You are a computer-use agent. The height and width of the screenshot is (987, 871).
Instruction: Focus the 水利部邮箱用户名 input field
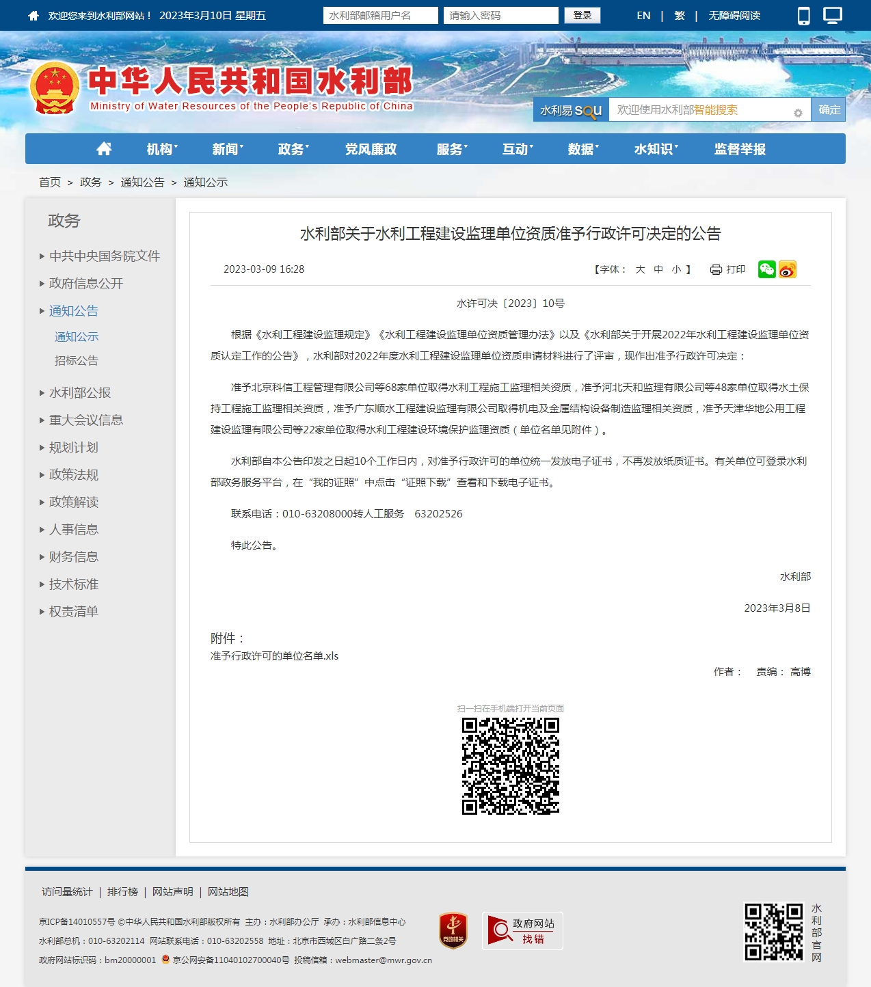tap(381, 16)
